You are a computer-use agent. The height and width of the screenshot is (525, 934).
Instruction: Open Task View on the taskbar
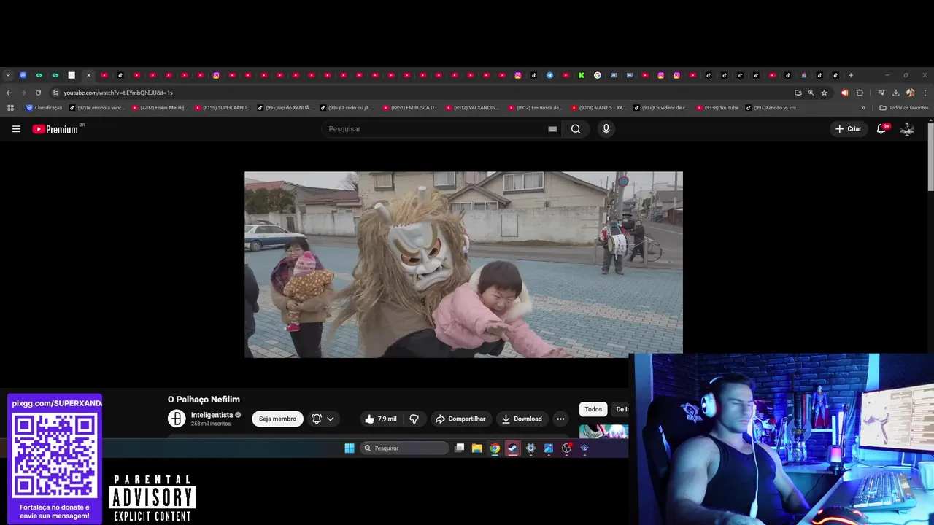459,448
